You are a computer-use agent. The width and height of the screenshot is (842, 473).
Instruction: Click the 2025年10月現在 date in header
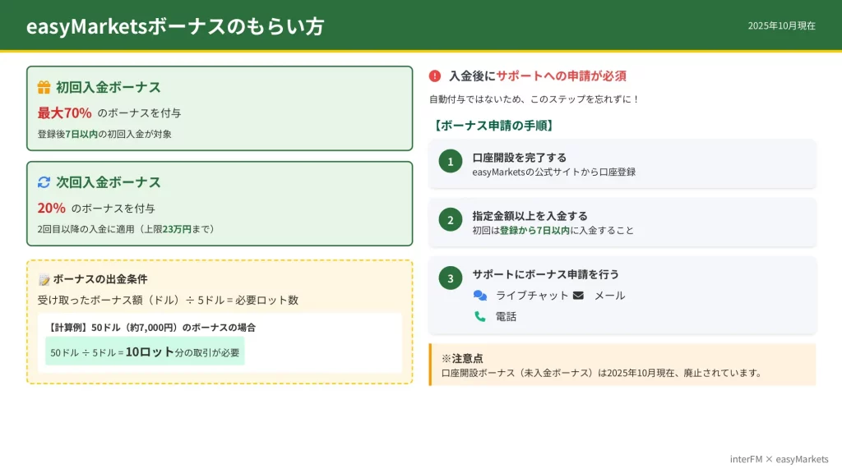[781, 26]
